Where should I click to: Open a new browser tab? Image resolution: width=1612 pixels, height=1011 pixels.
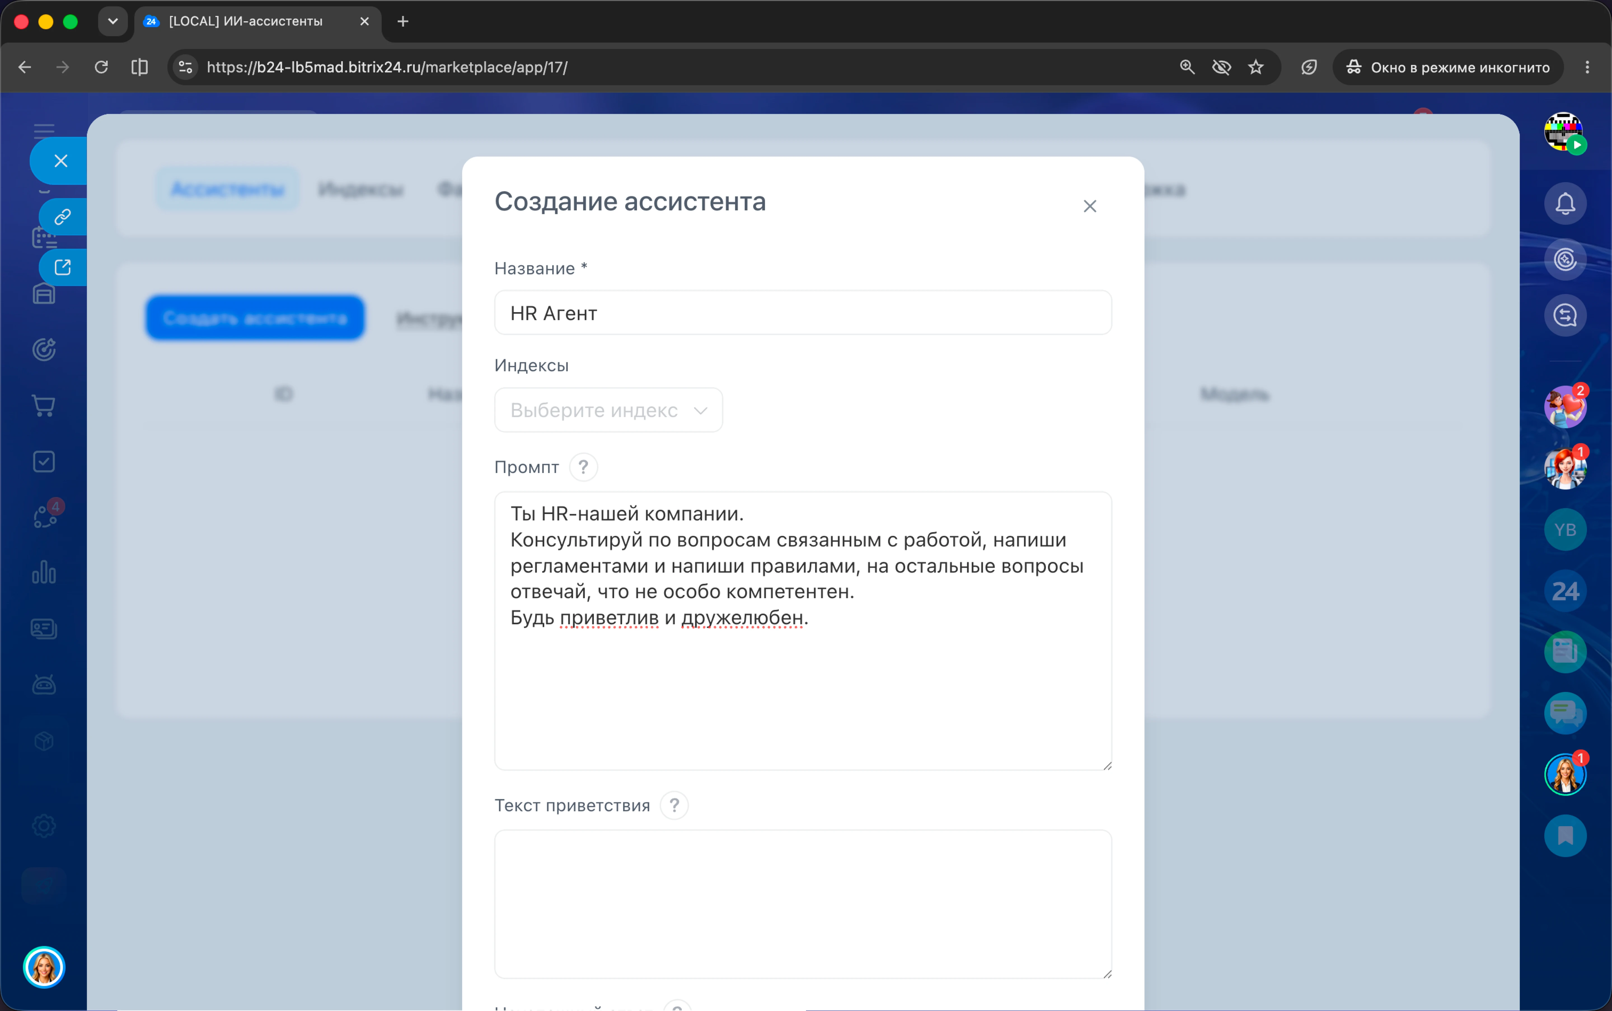402,22
